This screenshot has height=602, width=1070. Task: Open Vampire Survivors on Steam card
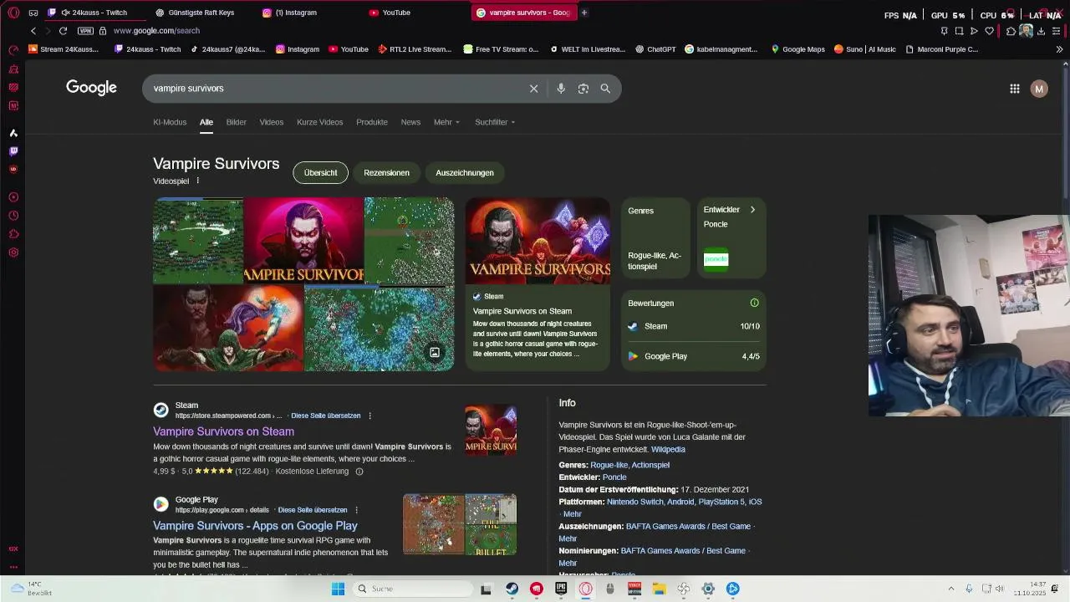pyautogui.click(x=538, y=283)
